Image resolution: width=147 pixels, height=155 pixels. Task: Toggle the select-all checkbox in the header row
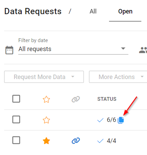click(x=16, y=99)
